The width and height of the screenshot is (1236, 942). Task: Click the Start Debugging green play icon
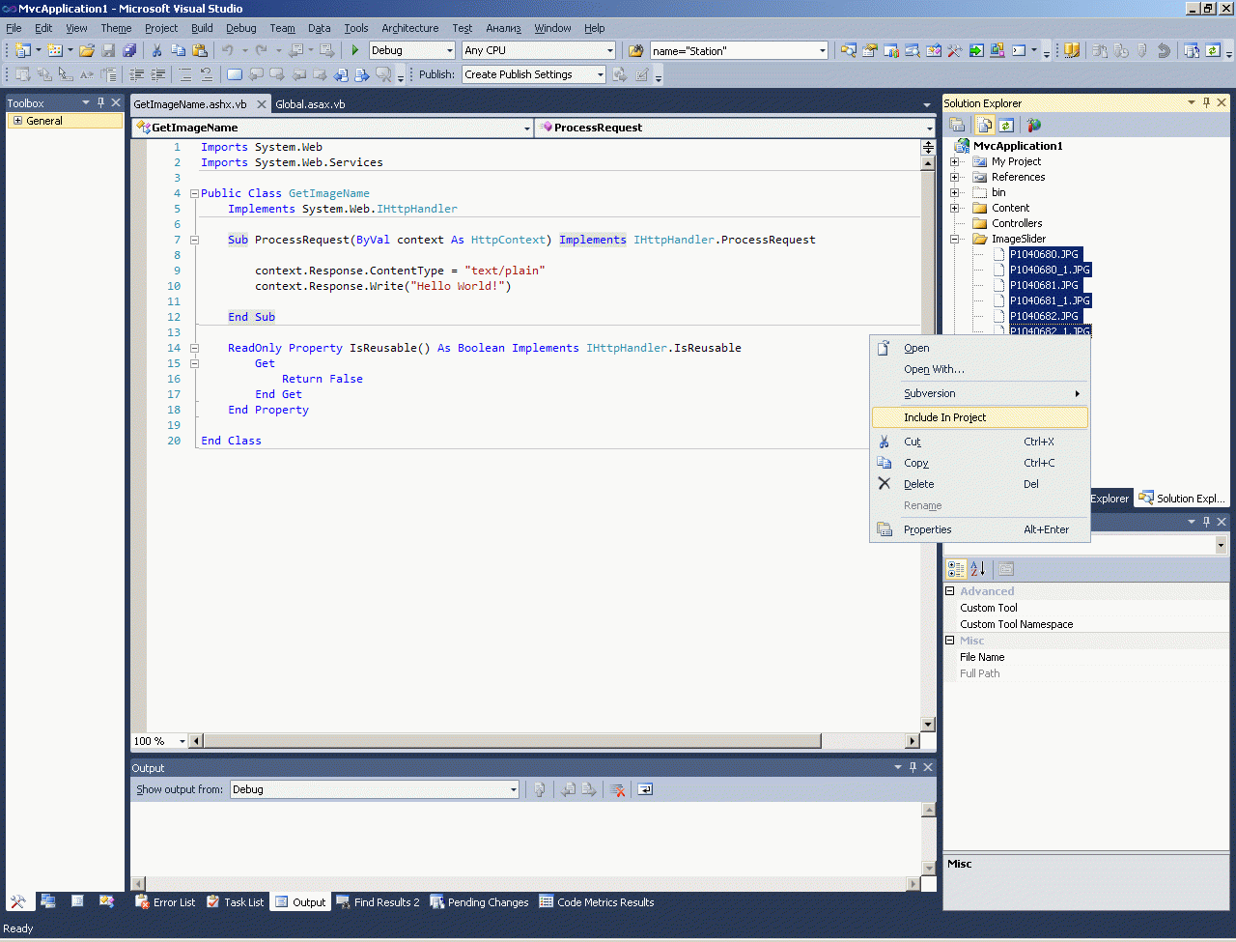(x=355, y=50)
